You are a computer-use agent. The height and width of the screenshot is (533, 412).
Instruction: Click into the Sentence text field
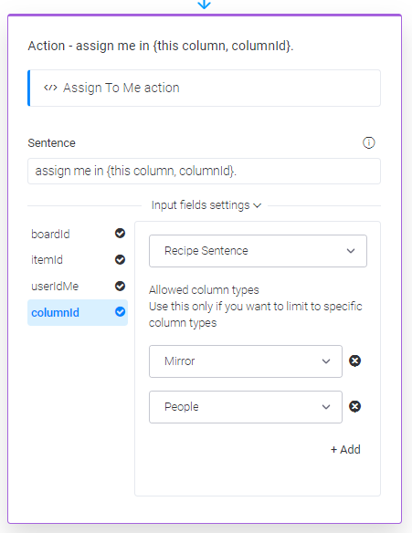pyautogui.click(x=204, y=171)
